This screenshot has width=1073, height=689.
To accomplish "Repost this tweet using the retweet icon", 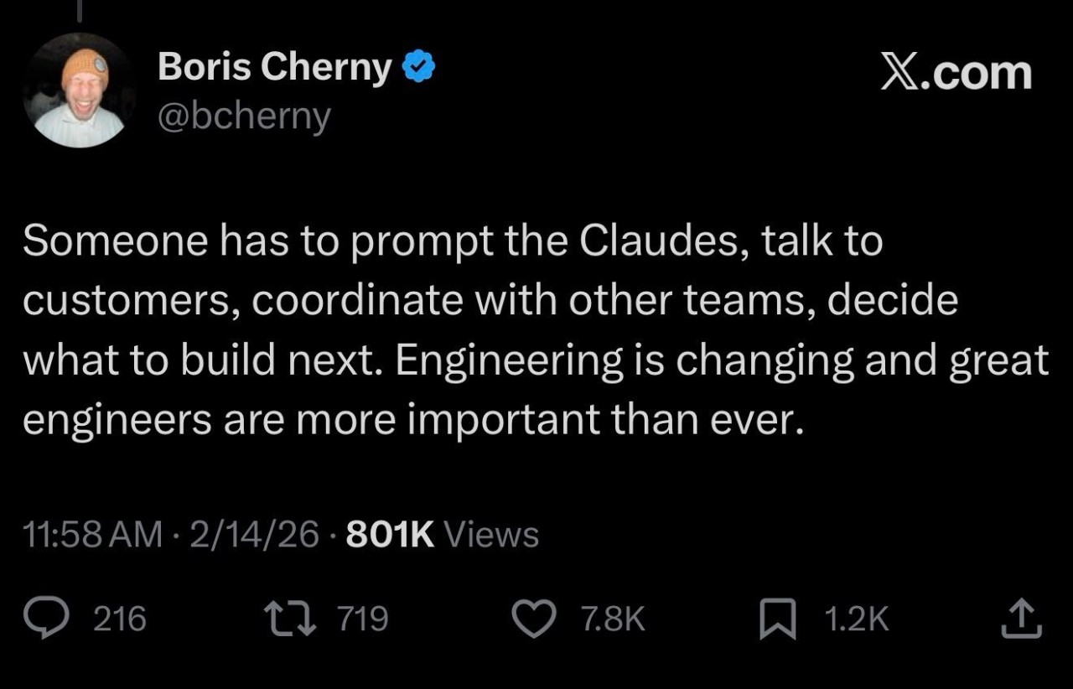I will click(289, 619).
